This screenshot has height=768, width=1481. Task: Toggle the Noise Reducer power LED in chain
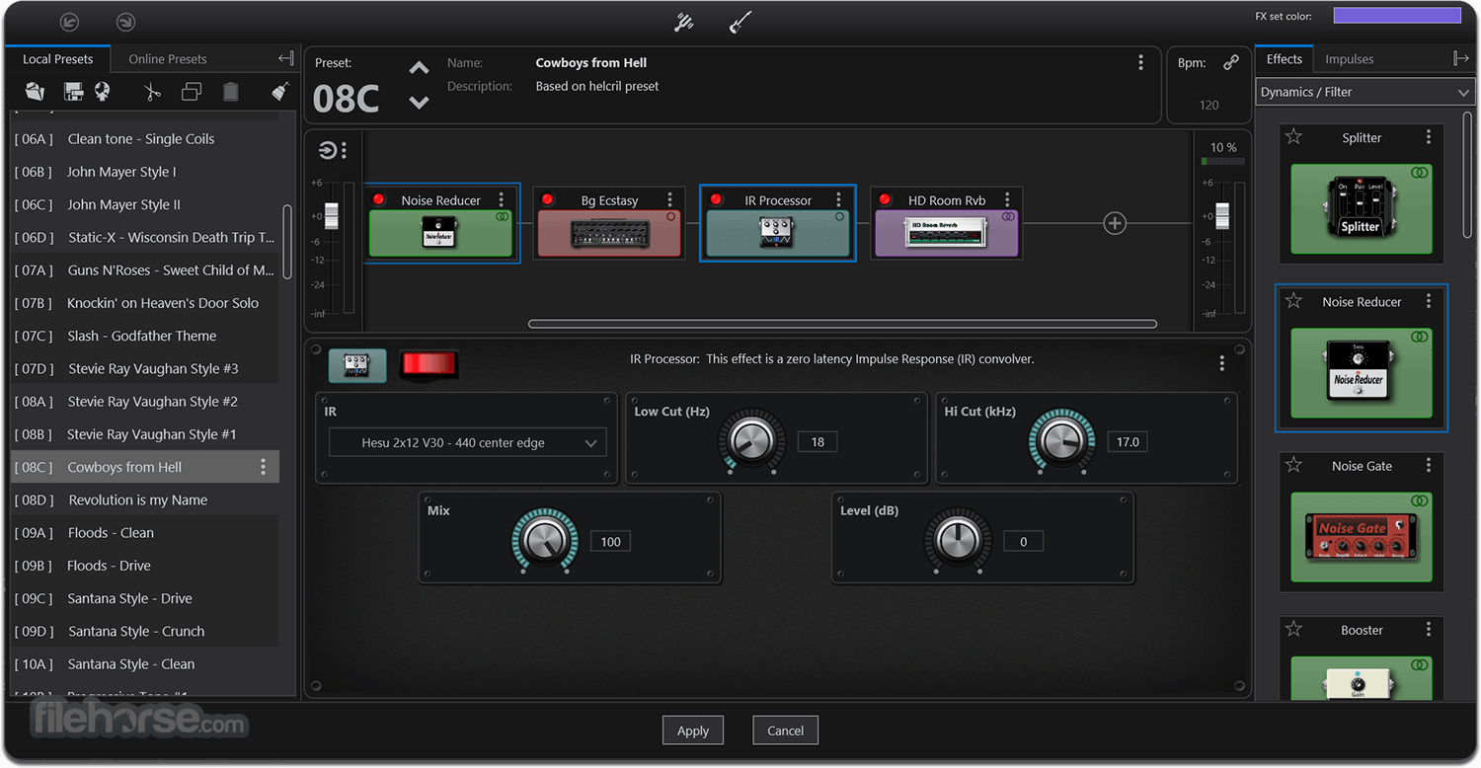click(x=378, y=199)
